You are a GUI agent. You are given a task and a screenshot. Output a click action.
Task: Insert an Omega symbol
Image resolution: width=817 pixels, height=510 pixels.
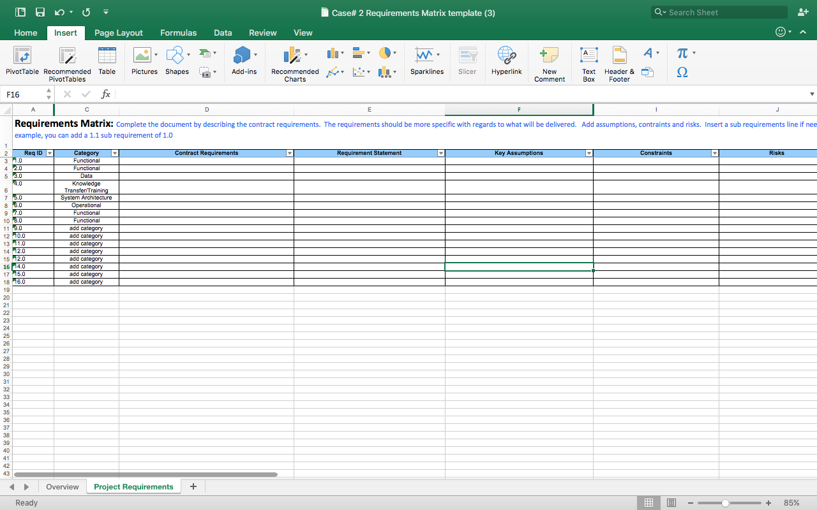(x=682, y=72)
